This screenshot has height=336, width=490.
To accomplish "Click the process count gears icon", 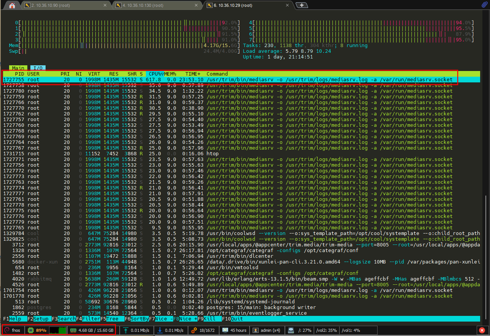I will click(194, 330).
